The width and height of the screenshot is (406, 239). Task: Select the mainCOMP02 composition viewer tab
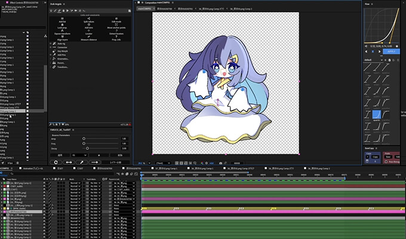coord(145,9)
